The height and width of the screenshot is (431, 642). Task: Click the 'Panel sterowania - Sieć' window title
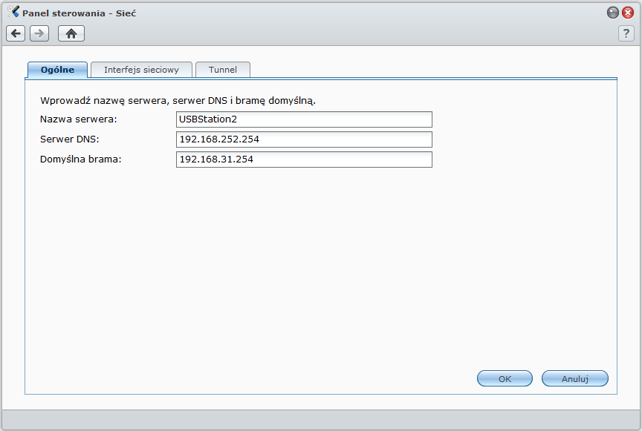(79, 13)
